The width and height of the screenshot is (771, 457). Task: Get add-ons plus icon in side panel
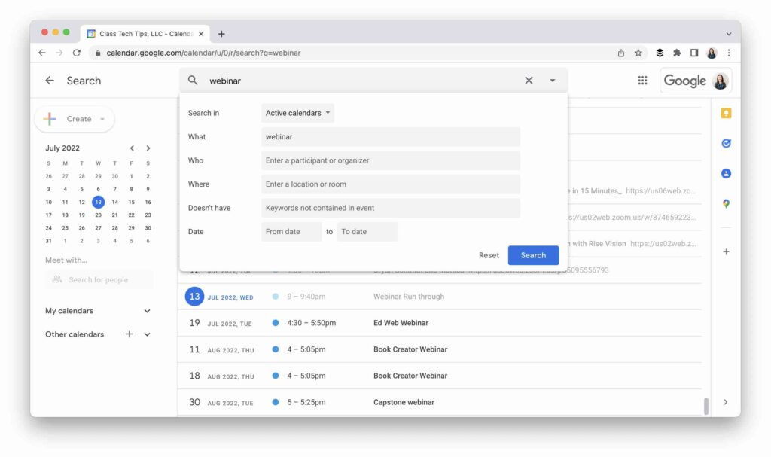(726, 251)
